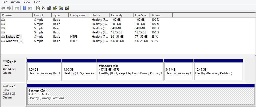The width and height of the screenshot is (256, 107).
Task: Click the Refresh icon in the toolbar
Action: (x=38, y=8)
